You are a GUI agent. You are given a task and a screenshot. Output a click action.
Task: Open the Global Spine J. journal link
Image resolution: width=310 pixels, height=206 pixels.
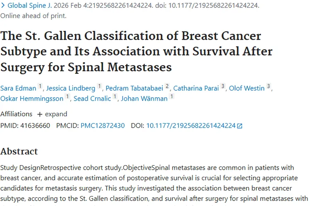point(29,6)
